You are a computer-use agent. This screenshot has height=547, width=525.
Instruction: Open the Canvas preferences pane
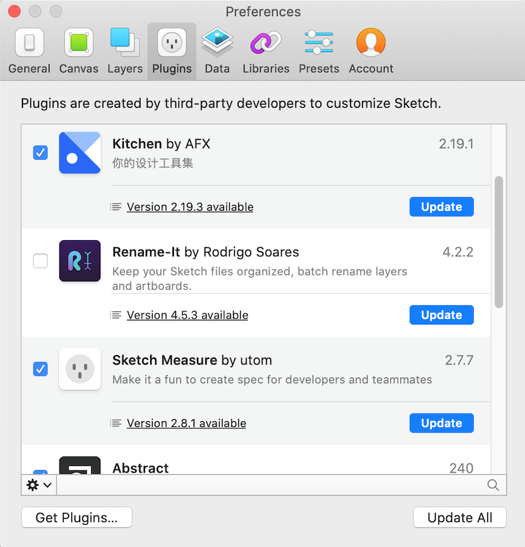coord(79,51)
